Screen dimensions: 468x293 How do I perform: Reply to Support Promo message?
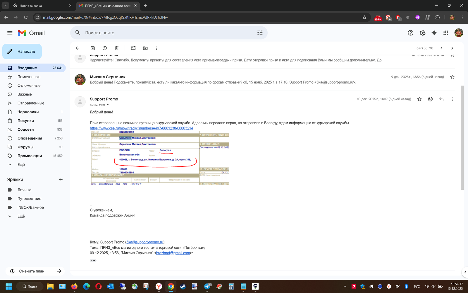click(x=441, y=99)
